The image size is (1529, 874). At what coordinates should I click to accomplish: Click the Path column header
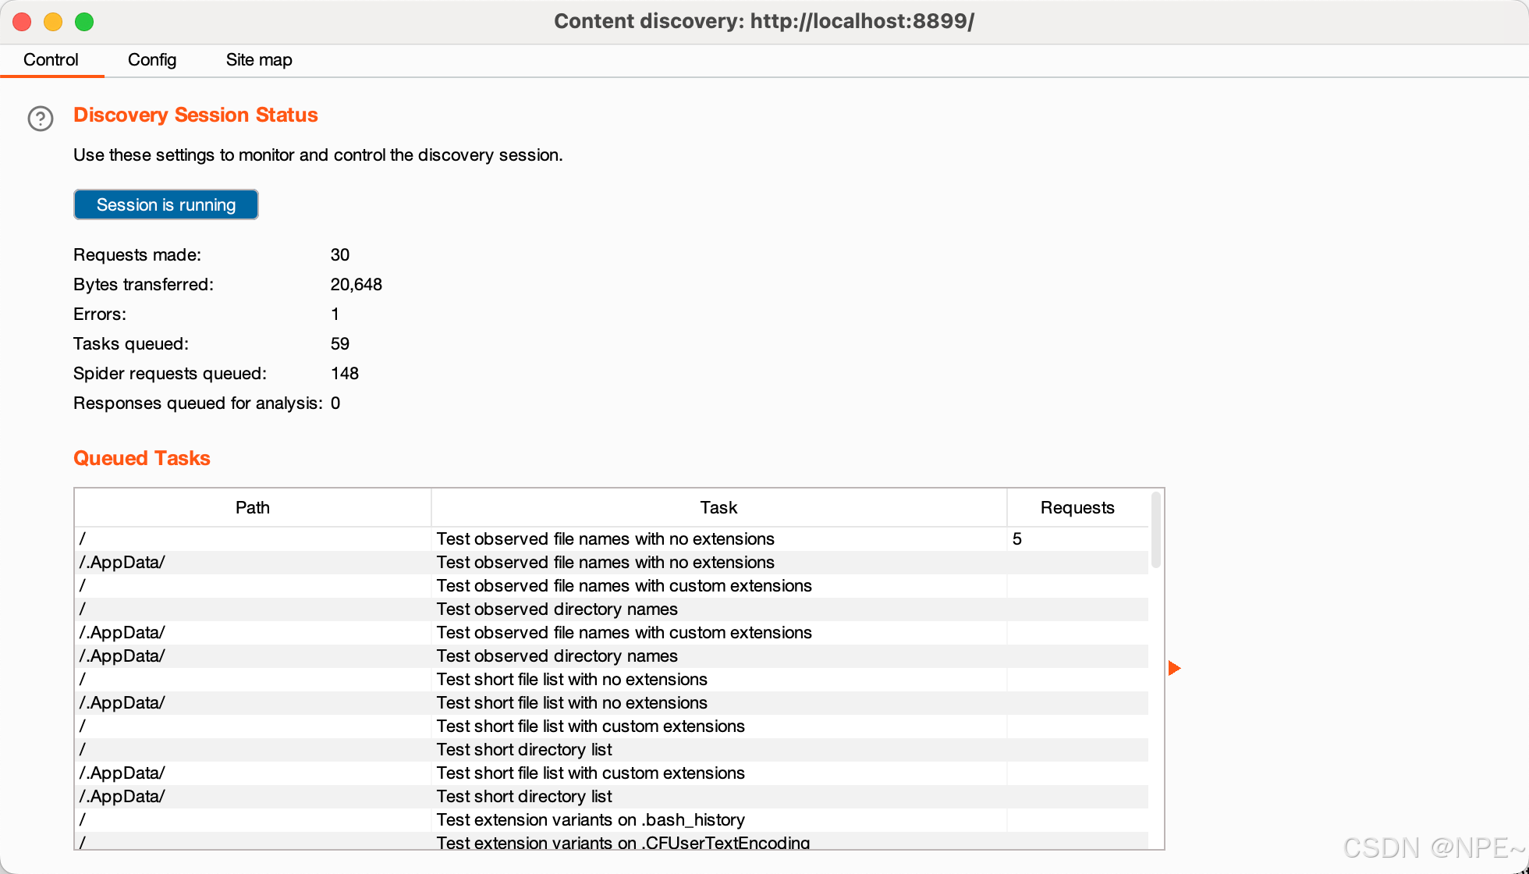pyautogui.click(x=252, y=508)
